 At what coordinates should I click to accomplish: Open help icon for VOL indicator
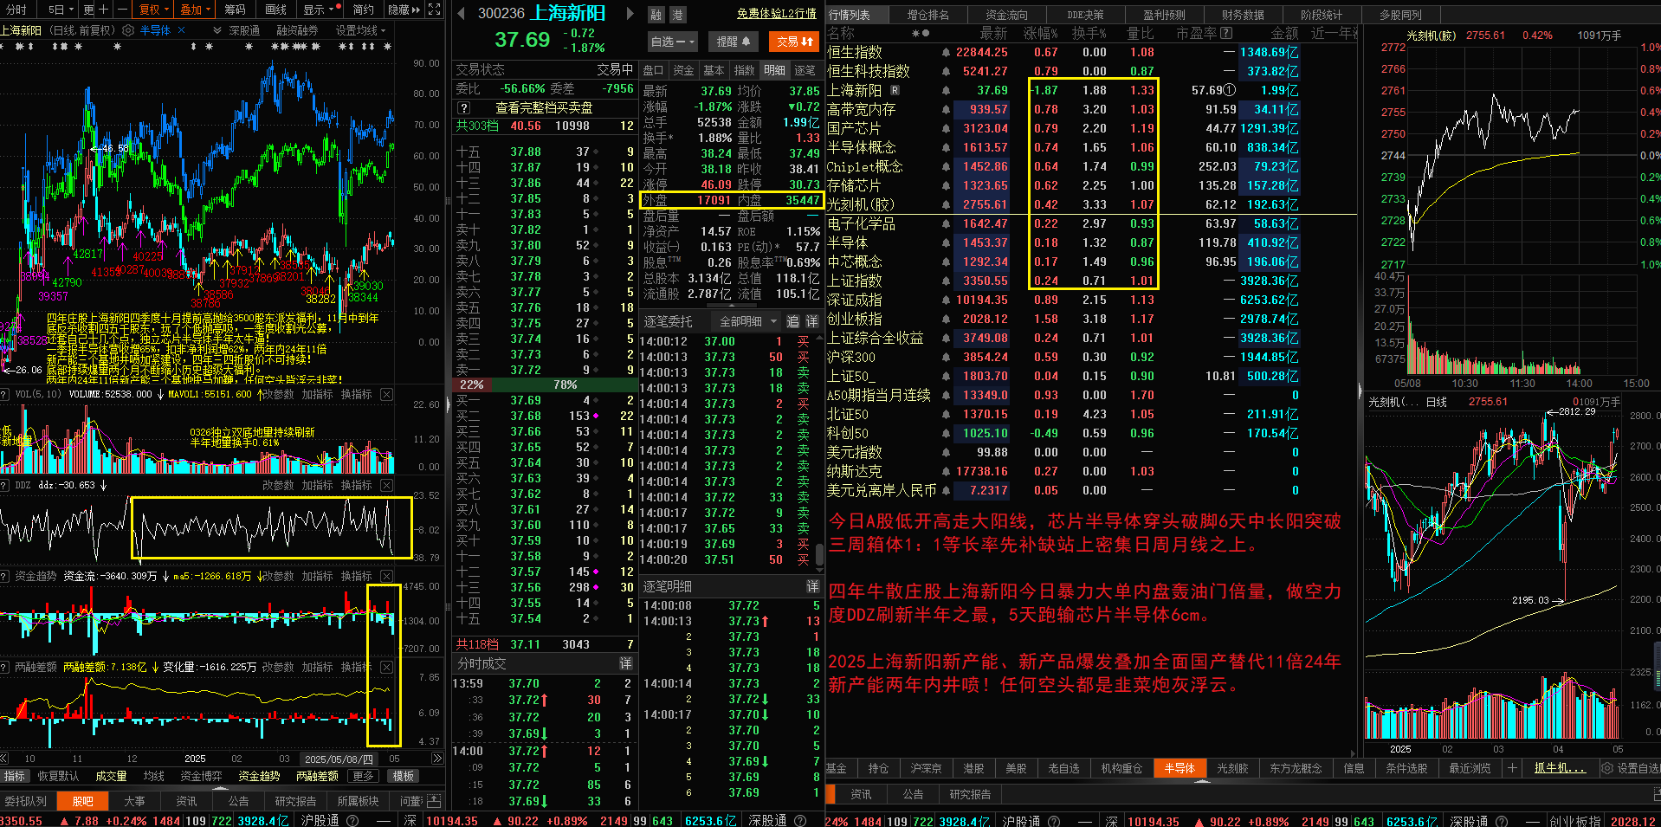tap(5, 394)
